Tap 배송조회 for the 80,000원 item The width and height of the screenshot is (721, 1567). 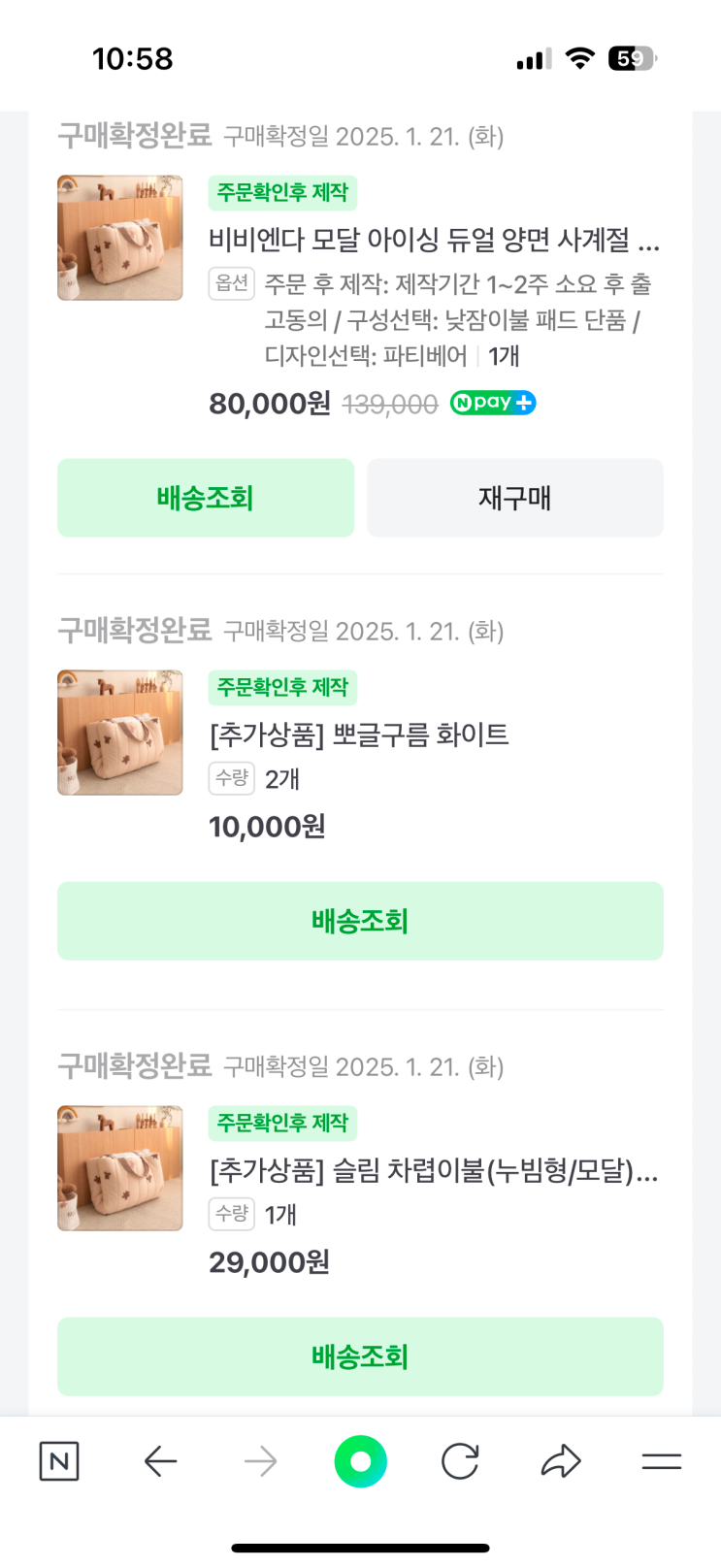pyautogui.click(x=206, y=498)
